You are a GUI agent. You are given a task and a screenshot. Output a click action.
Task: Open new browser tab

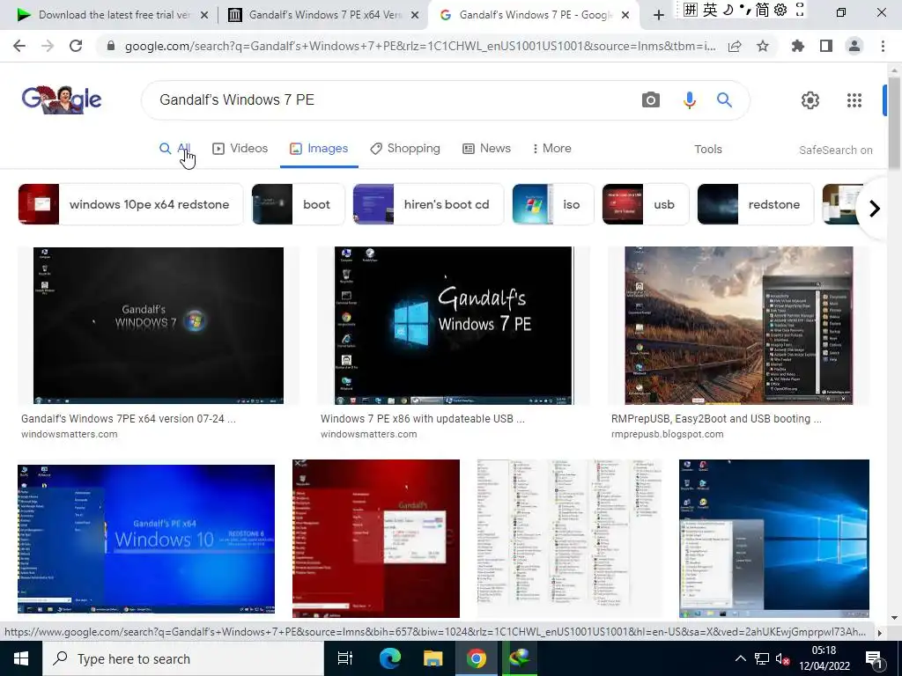point(659,15)
